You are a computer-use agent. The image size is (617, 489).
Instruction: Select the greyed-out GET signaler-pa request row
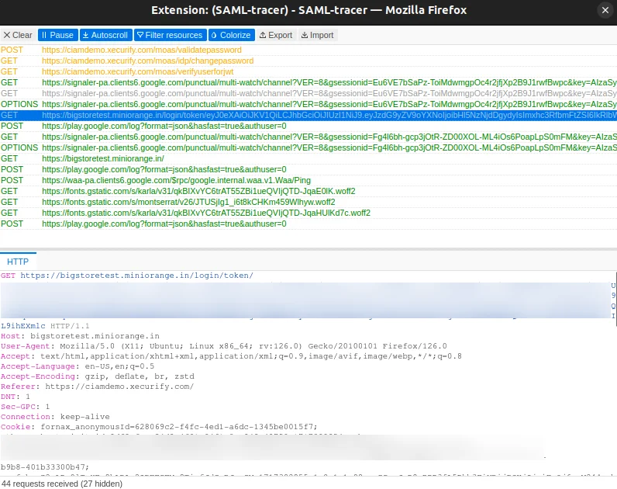pos(308,93)
